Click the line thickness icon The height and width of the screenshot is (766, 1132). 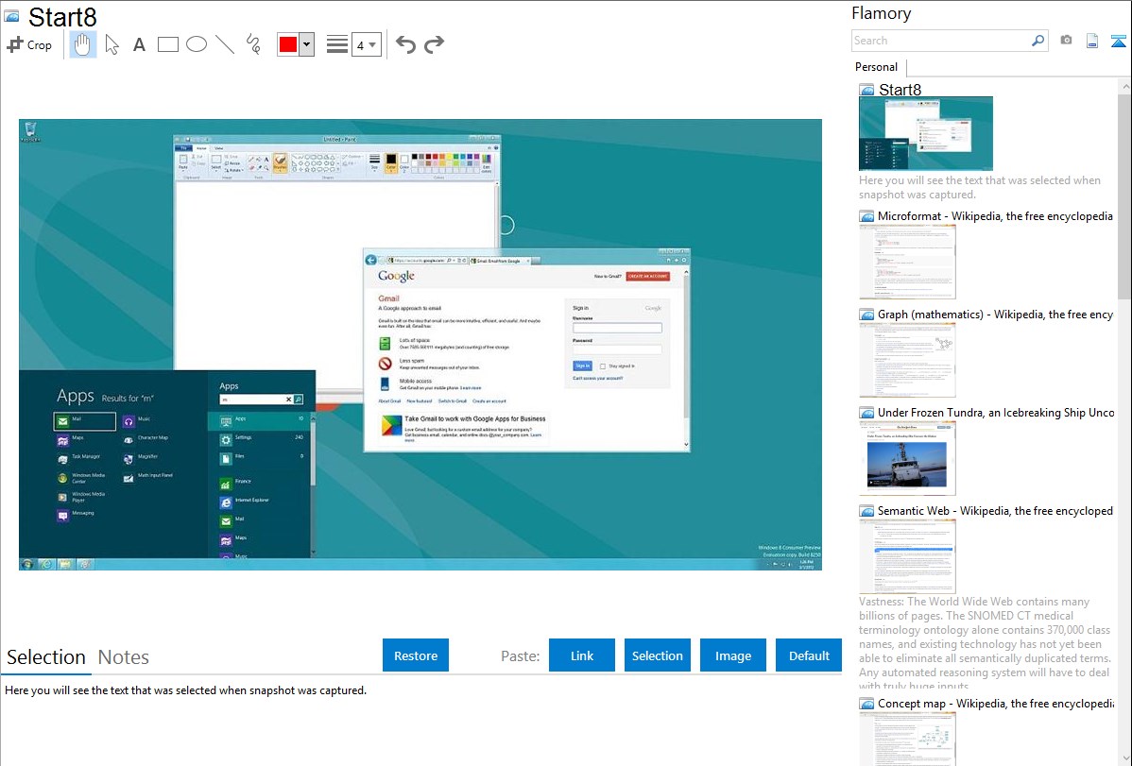(337, 44)
